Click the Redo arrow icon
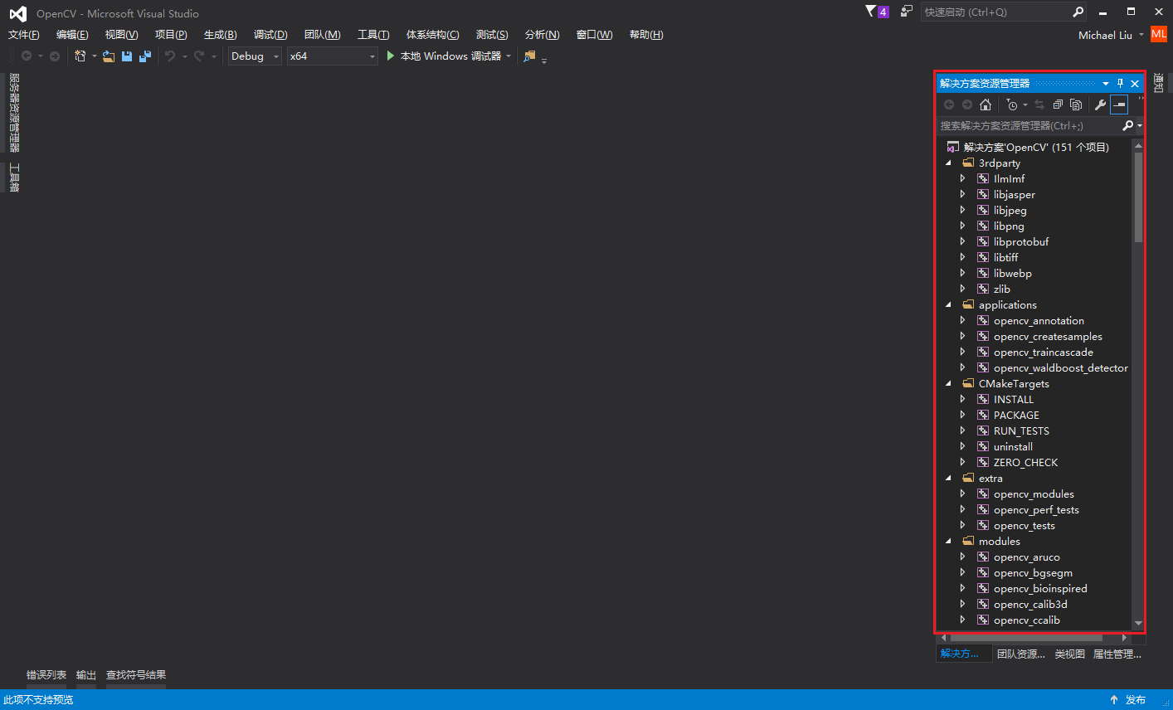The height and width of the screenshot is (710, 1173). (199, 56)
